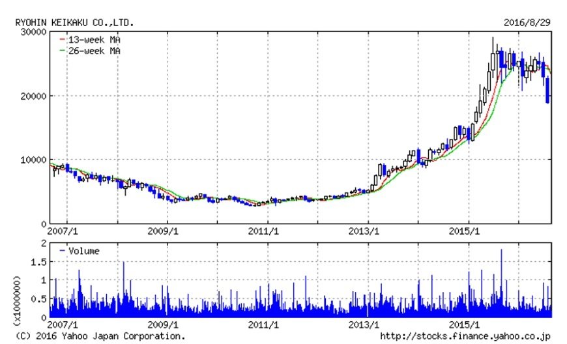Screen dimensions: 567x344
Task: Click the 2016/8/29 date label
Action: point(528,22)
